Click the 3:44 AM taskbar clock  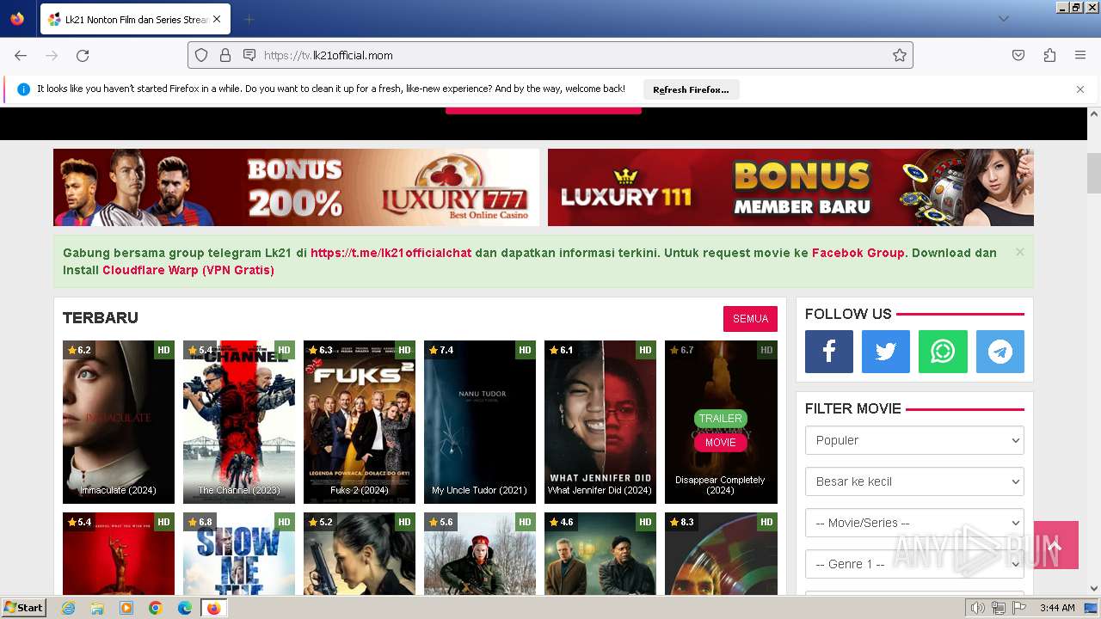(1057, 608)
